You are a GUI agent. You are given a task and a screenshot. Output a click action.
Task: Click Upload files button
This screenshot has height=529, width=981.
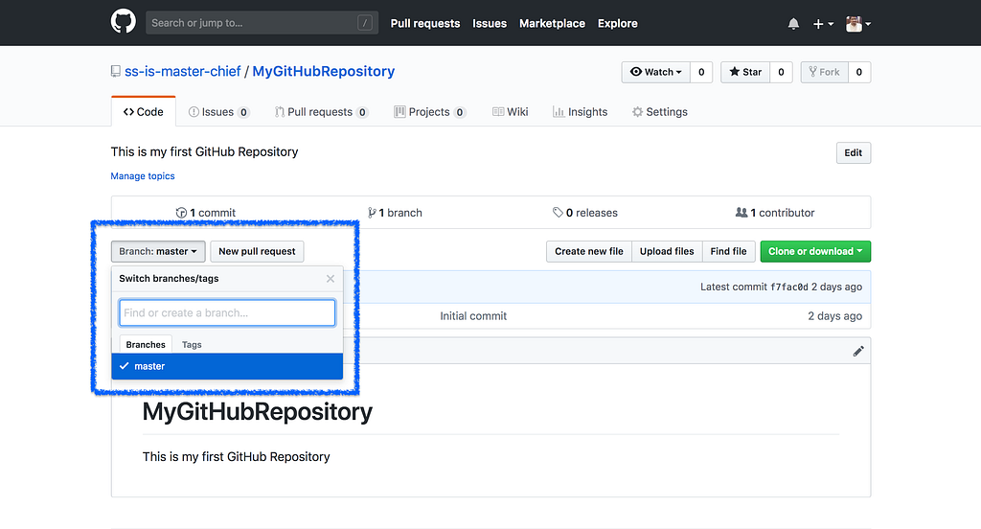(x=667, y=251)
